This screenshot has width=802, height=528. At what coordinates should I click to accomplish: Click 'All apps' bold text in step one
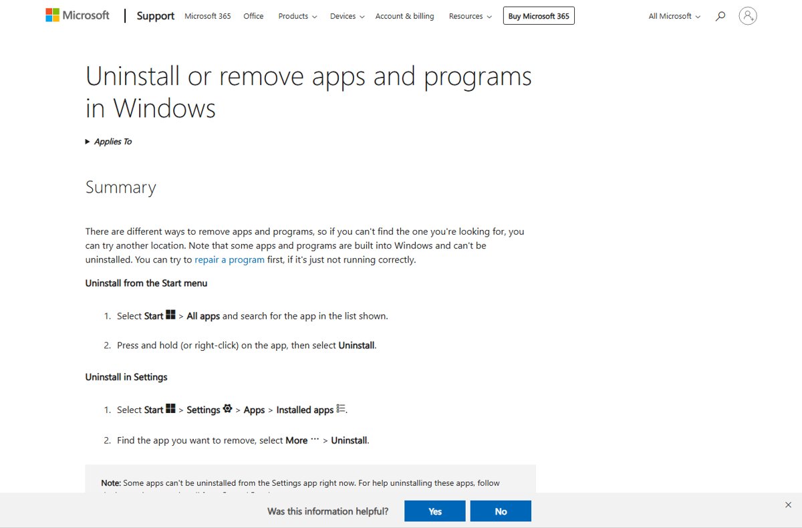(x=203, y=316)
